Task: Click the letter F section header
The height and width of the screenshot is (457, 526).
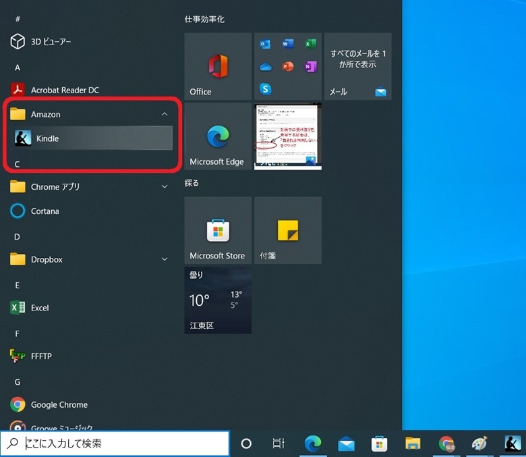Action: [x=17, y=333]
